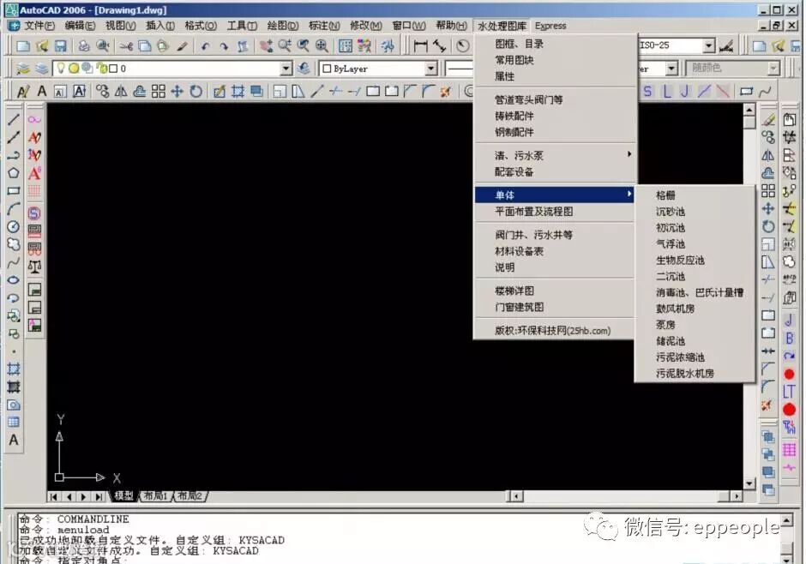Toggle the layer on/off lightbulb icon

pos(61,68)
